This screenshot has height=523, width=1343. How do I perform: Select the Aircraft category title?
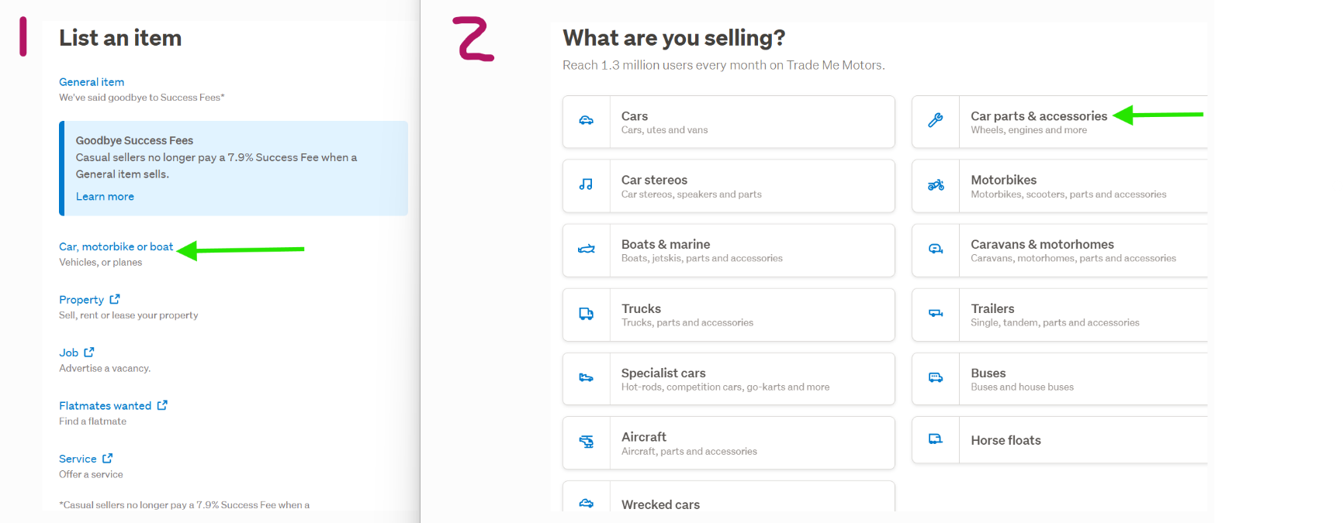[644, 437]
